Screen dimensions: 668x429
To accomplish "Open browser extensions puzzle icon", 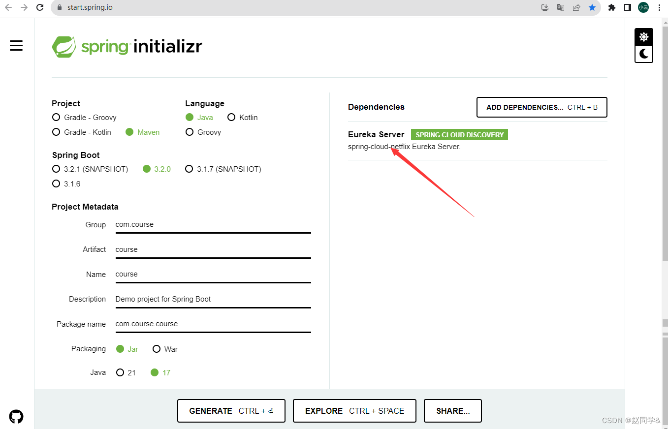I will pyautogui.click(x=612, y=7).
